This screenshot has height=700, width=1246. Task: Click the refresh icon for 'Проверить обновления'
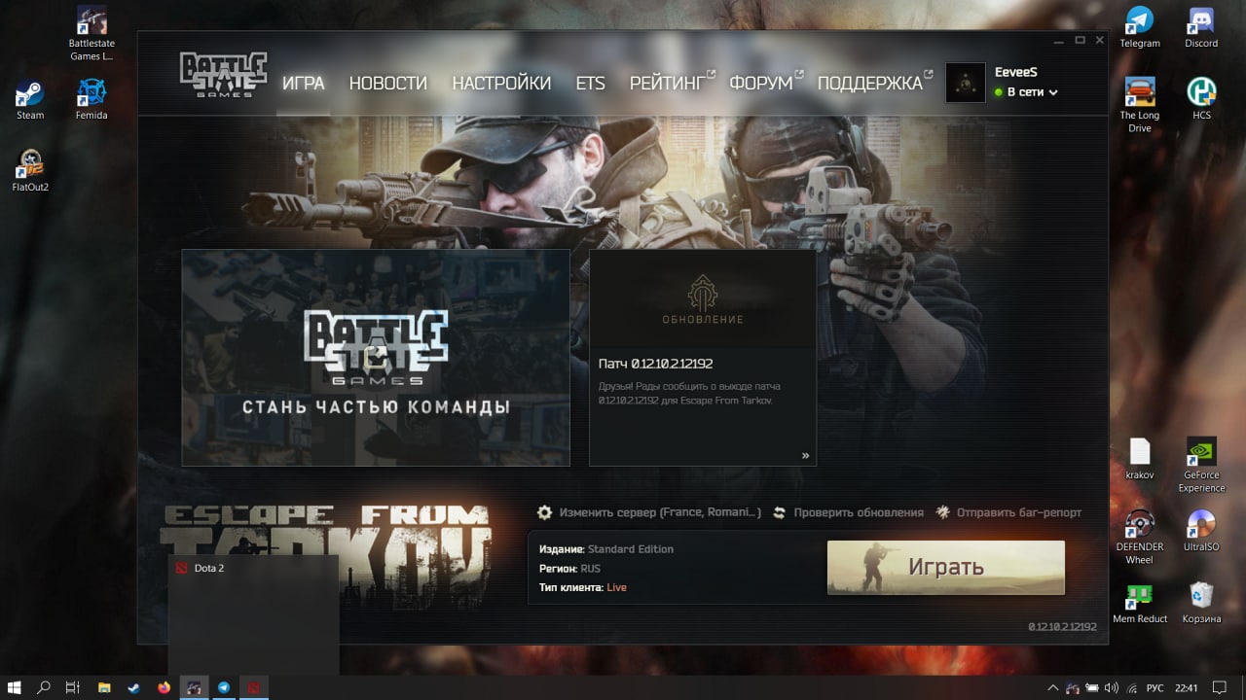pos(780,512)
